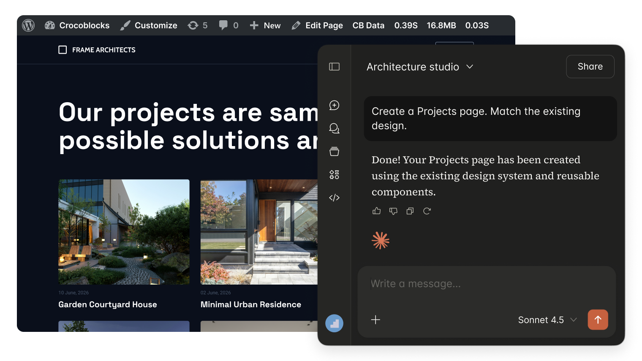Open the artifacts shapes icon
This screenshot has width=642, height=361.
[334, 174]
